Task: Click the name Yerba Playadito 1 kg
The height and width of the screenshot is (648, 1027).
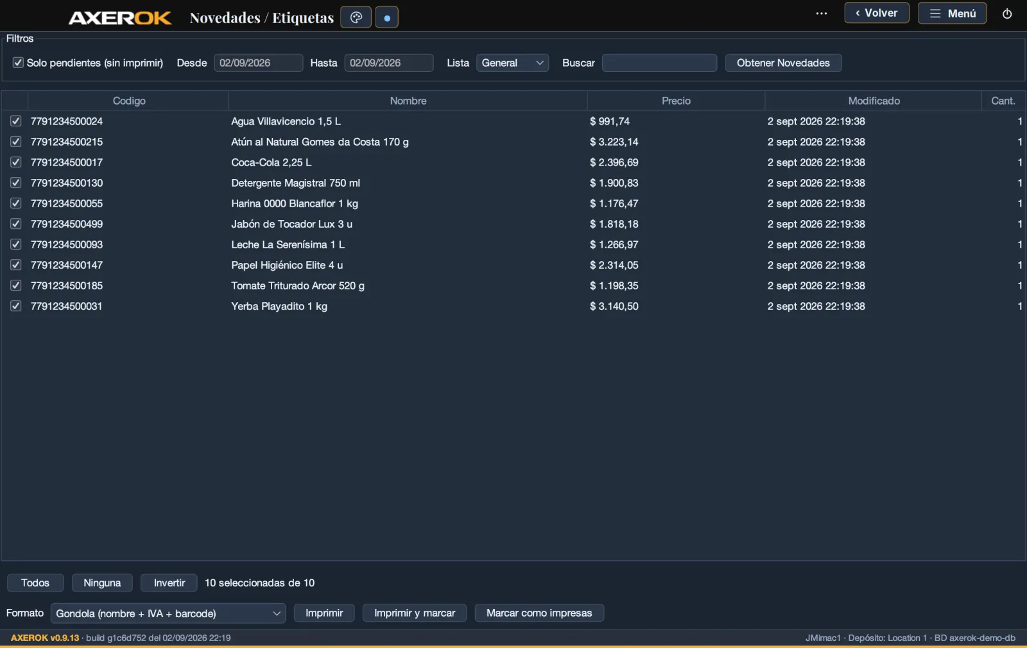Action: [x=279, y=306]
